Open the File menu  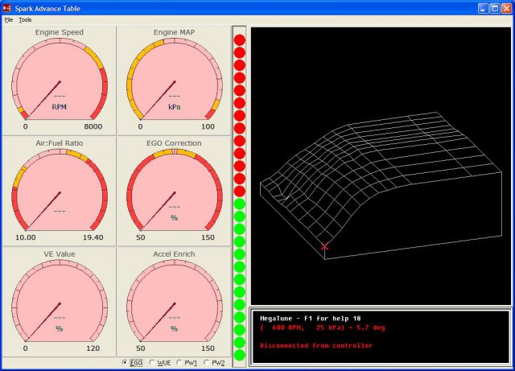point(8,19)
